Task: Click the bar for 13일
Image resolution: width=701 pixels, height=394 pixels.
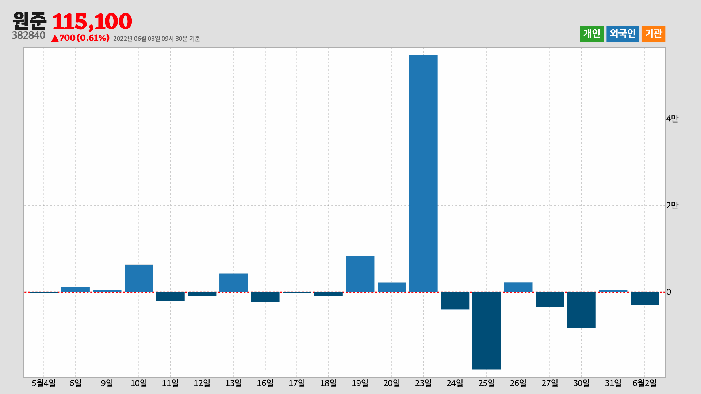Action: click(234, 283)
